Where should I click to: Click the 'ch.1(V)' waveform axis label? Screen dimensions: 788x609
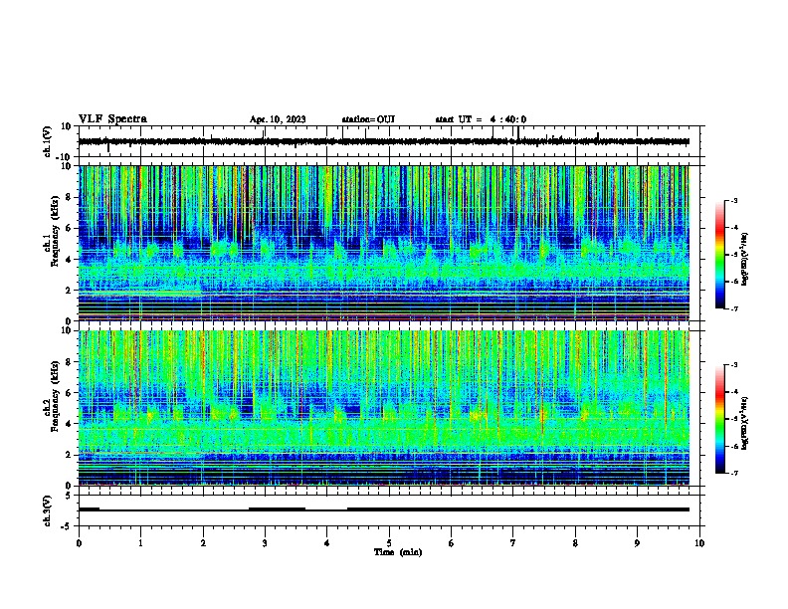(48, 141)
